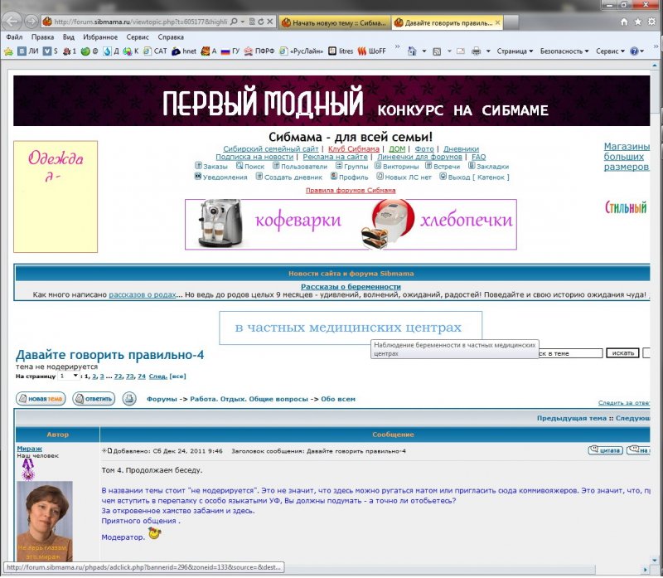Viewport: 663px width, 578px height.
Task: Open the Справка menu
Action: (171, 37)
